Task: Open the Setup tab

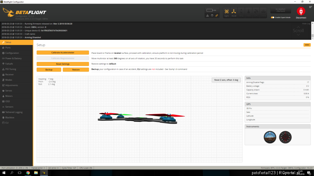Action: point(17,42)
